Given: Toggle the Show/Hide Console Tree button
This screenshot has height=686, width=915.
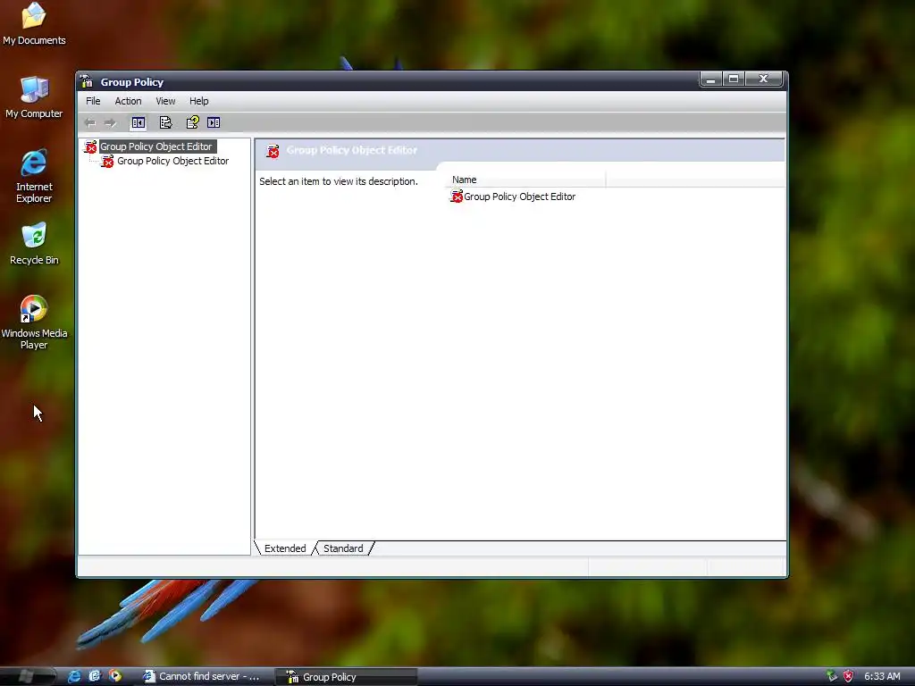Looking at the screenshot, I should [139, 122].
